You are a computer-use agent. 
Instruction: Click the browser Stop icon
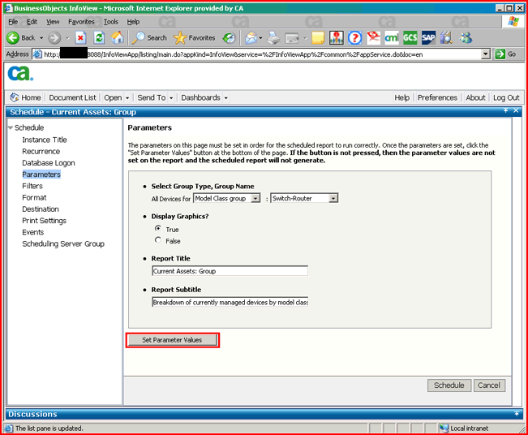(81, 37)
